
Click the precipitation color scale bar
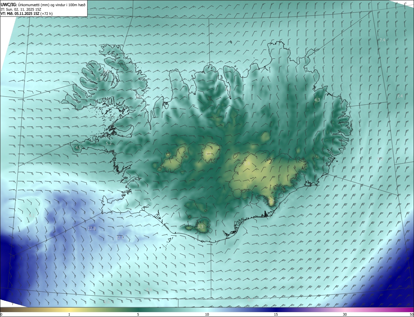tap(207, 310)
